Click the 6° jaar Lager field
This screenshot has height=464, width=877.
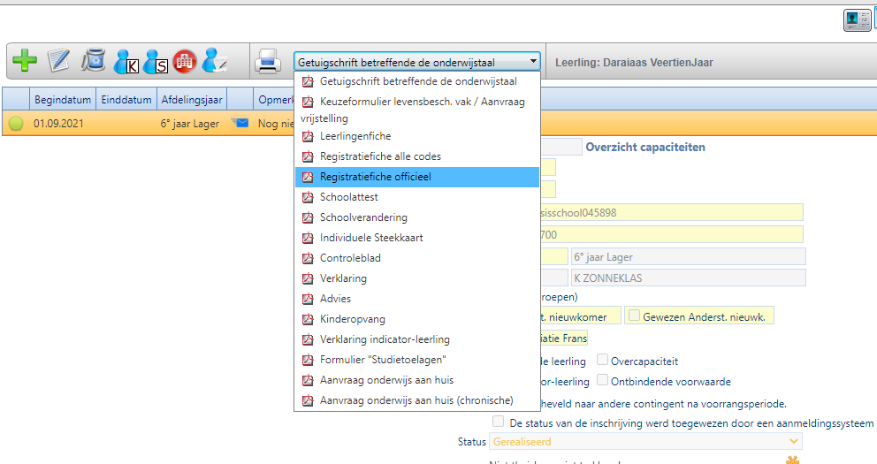(689, 256)
